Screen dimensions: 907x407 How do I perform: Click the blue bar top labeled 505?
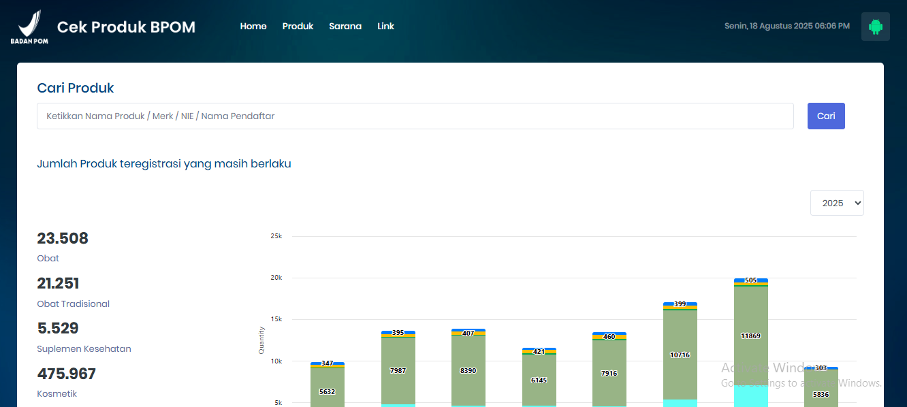click(750, 280)
